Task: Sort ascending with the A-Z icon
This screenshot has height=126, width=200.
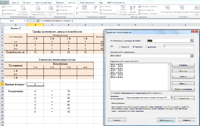Action: pyautogui.click(x=77, y=8)
